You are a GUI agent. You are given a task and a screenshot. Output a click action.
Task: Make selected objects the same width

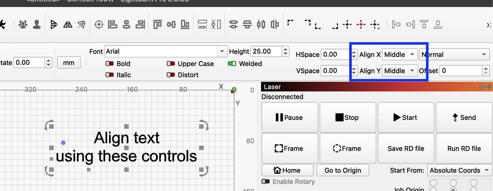click(x=202, y=24)
